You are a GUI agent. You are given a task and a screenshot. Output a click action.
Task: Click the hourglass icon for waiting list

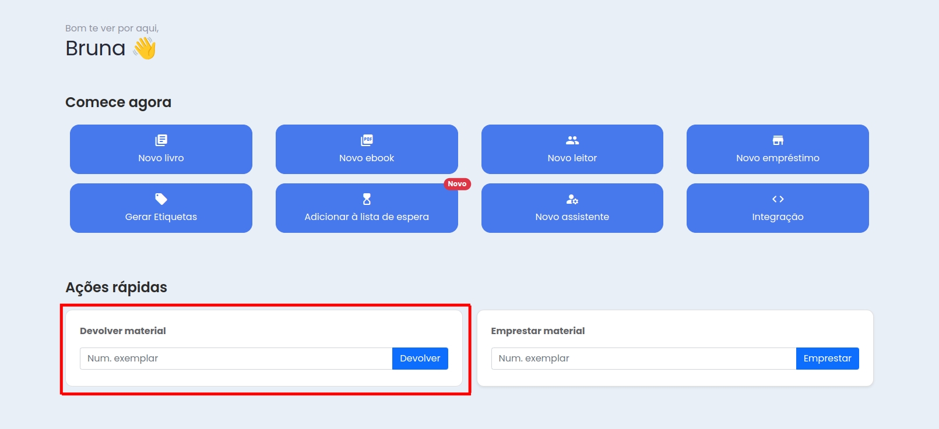367,199
